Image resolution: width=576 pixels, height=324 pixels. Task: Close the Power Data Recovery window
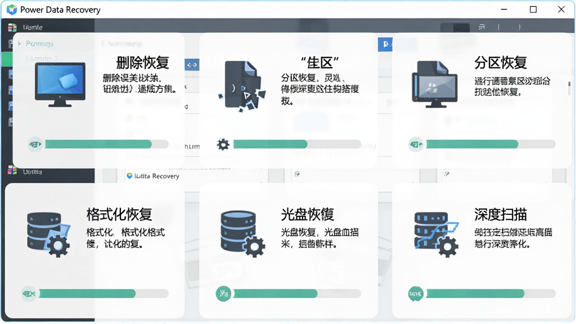pyautogui.click(x=561, y=10)
